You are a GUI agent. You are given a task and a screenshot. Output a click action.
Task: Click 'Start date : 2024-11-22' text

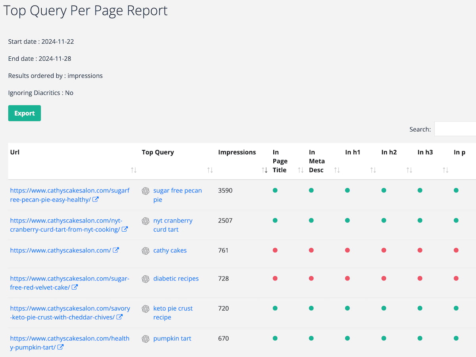click(x=41, y=42)
